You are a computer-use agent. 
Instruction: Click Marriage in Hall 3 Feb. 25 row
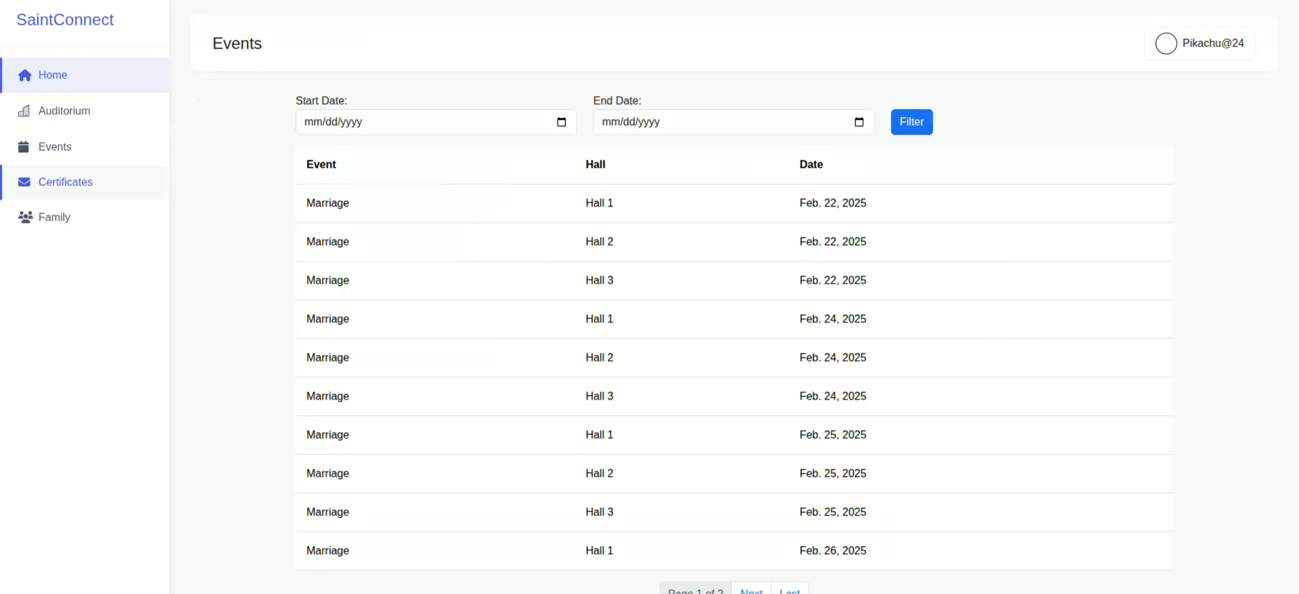(x=327, y=512)
